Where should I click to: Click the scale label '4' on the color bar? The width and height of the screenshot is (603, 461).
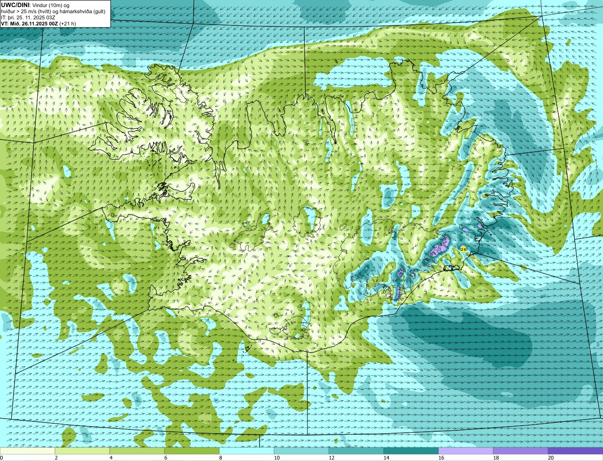tap(111, 458)
